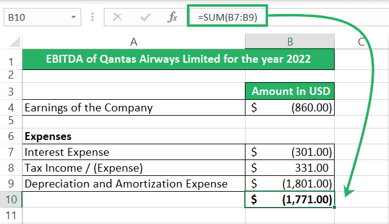
Task: Select row 5 header
Action: [11, 121]
